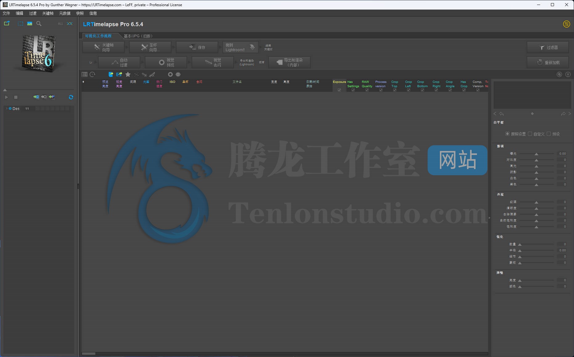Click the 重新加载 reload button
The height and width of the screenshot is (357, 574).
548,63
